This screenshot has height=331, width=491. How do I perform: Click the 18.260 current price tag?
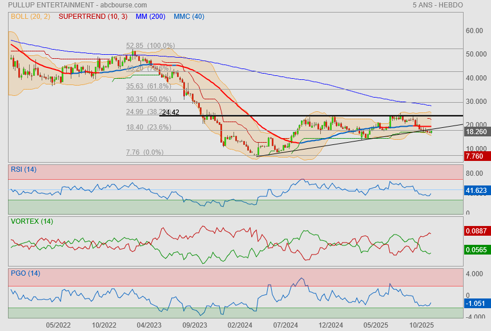476,132
